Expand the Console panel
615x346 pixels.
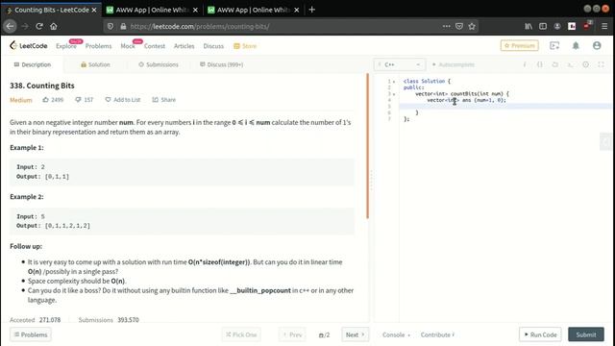pos(396,334)
